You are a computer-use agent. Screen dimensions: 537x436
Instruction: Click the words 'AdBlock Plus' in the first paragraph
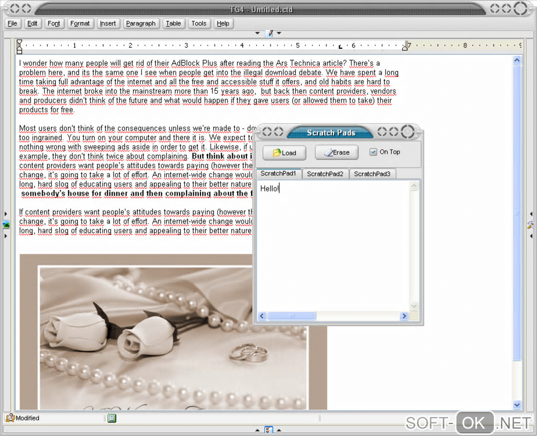194,63
